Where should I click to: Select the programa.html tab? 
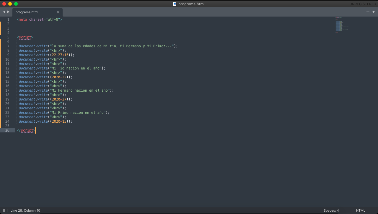point(38,12)
